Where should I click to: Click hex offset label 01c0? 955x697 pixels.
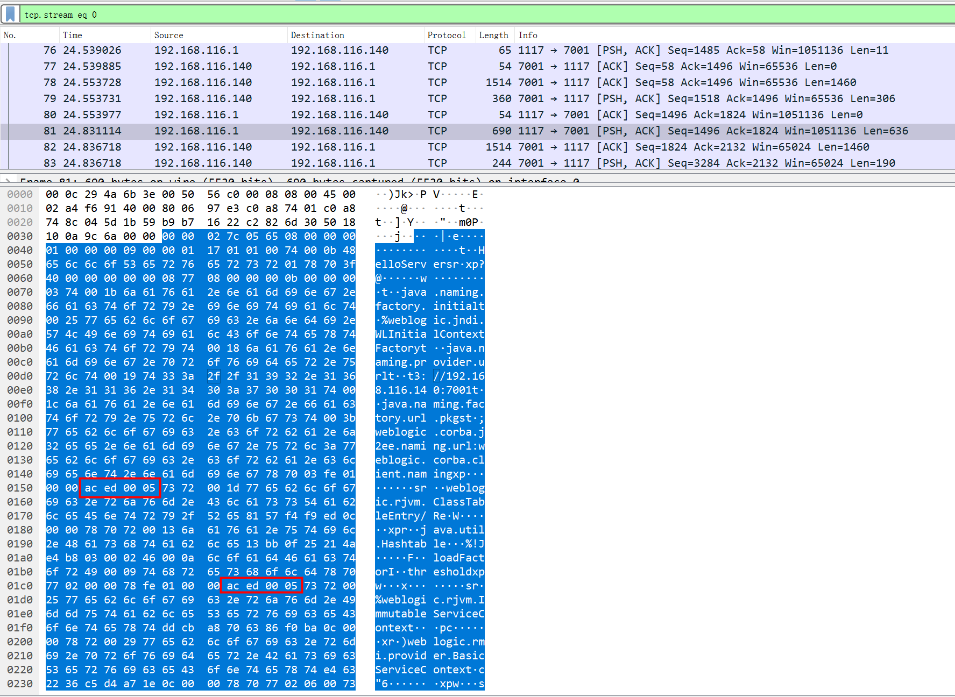tap(20, 586)
